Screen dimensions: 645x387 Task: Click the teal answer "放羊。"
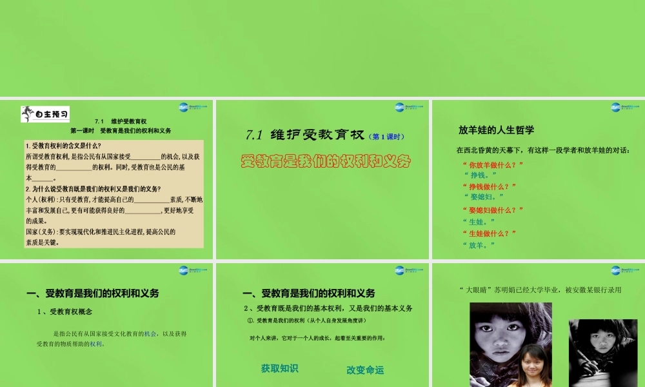(x=479, y=245)
